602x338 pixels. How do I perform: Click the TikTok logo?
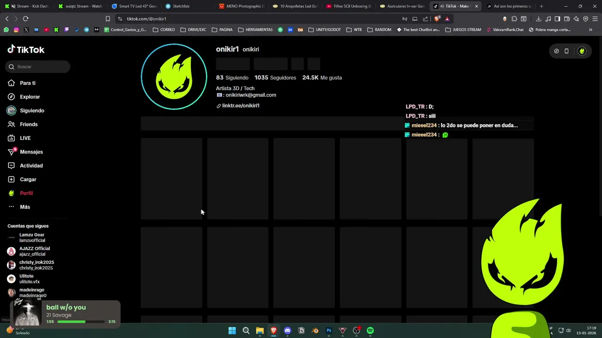pos(26,49)
